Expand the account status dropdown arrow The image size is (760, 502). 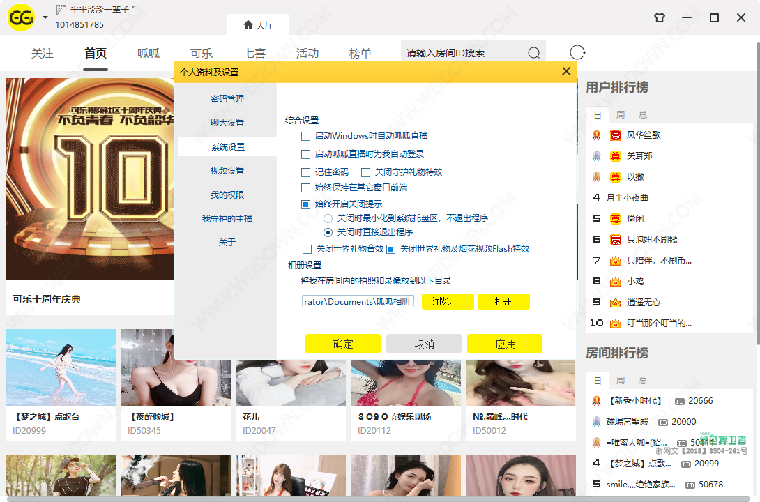coord(45,17)
